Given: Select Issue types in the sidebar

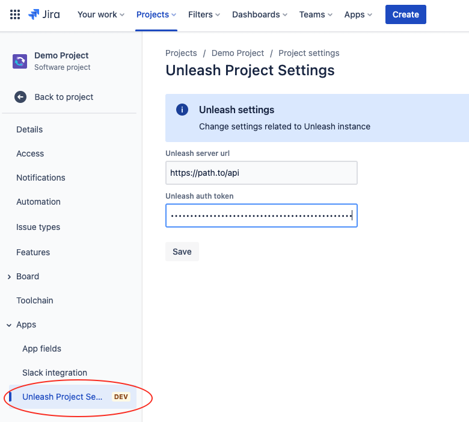Looking at the screenshot, I should [38, 227].
